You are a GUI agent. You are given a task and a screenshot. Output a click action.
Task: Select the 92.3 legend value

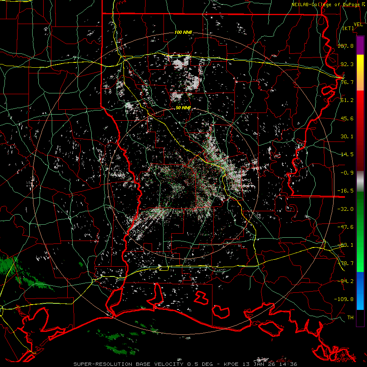(x=347, y=64)
